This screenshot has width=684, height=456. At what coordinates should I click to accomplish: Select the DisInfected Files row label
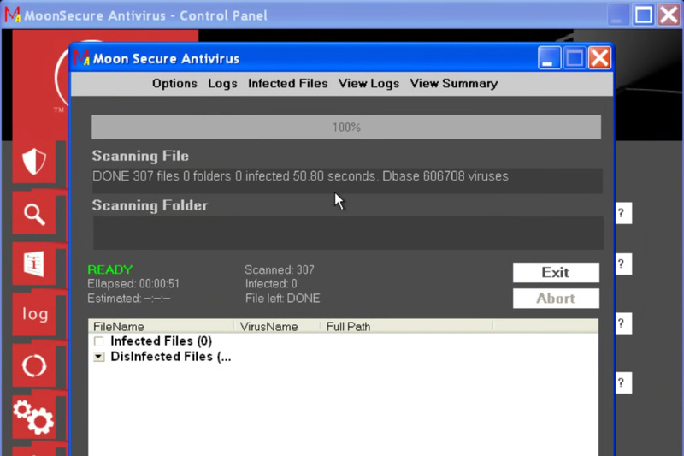pos(170,357)
